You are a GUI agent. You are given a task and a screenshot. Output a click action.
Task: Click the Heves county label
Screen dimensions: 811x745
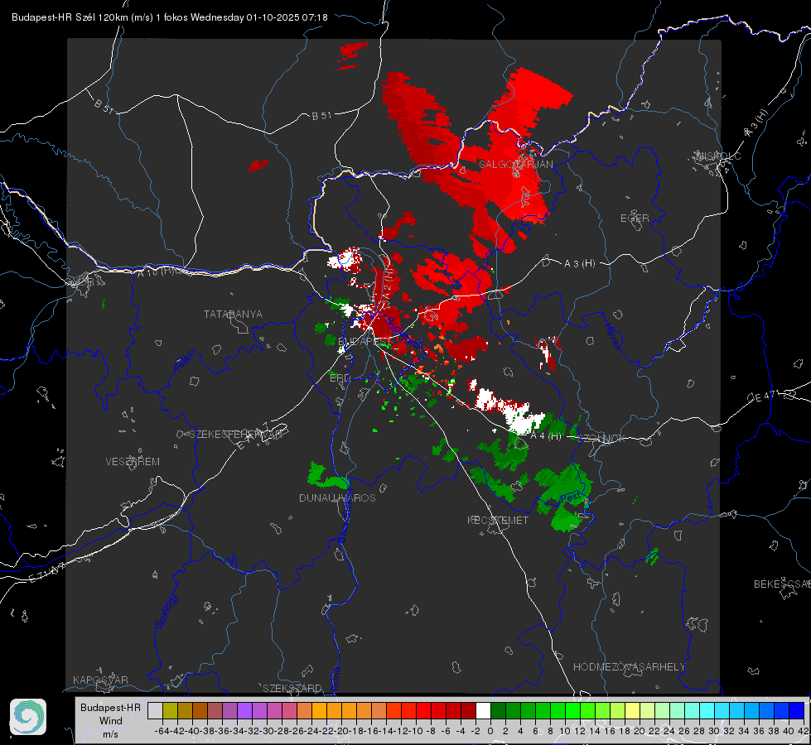[x=612, y=336]
